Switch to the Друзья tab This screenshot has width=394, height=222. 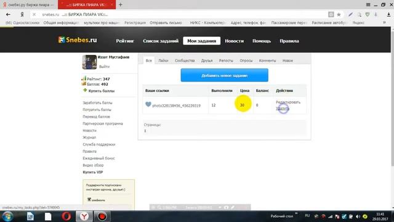(x=207, y=60)
